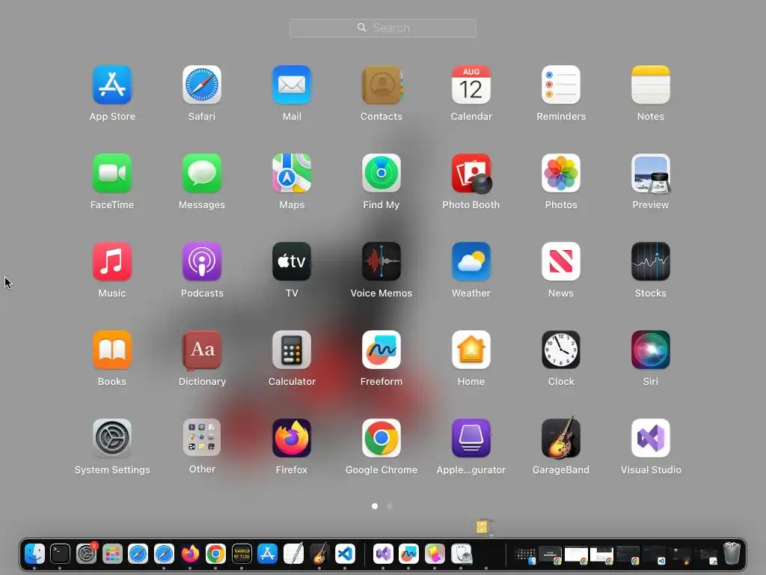Open Apple Configurator
Viewport: 766px width, 575px height.
coord(471,437)
